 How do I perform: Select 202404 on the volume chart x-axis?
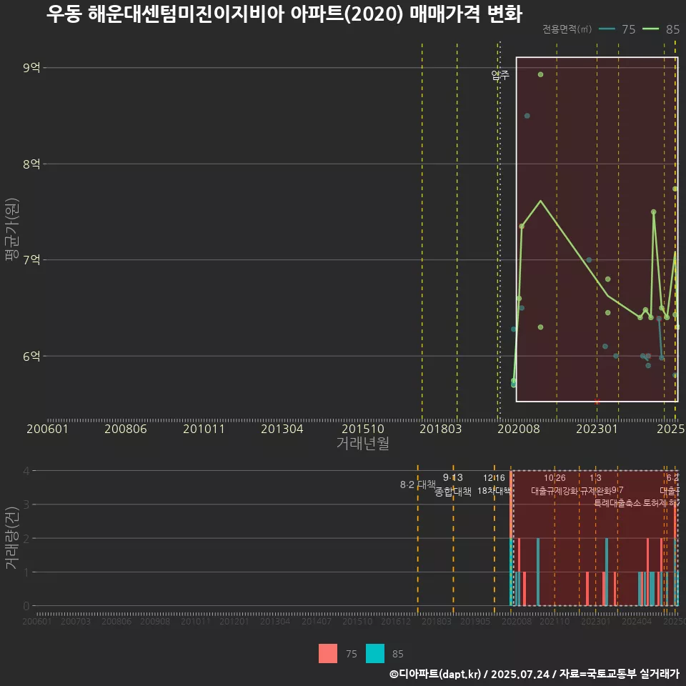click(637, 621)
